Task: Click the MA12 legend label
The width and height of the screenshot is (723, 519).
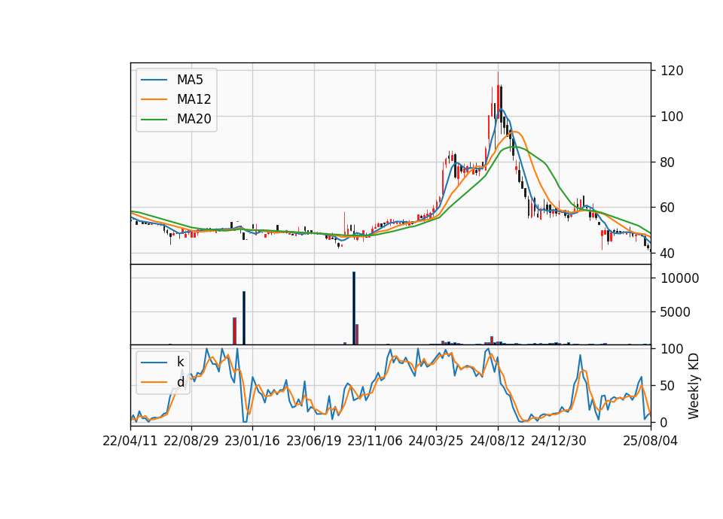Action: point(194,99)
